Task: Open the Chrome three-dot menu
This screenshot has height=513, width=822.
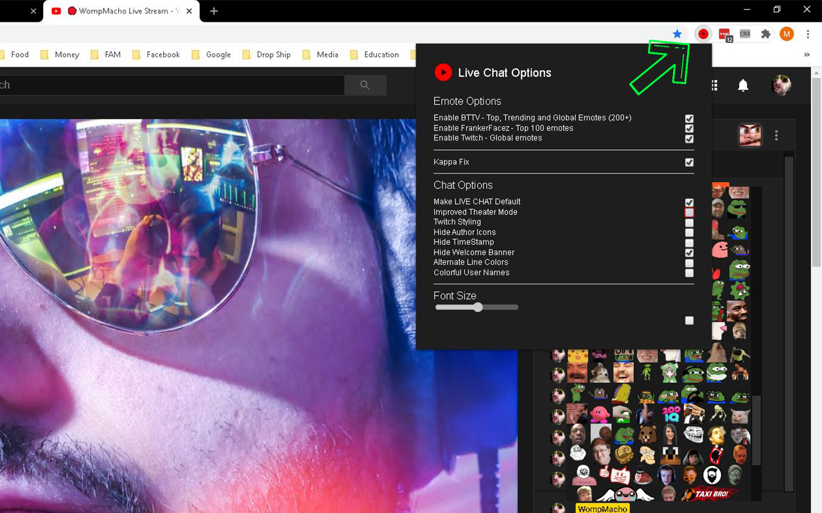Action: tap(808, 34)
